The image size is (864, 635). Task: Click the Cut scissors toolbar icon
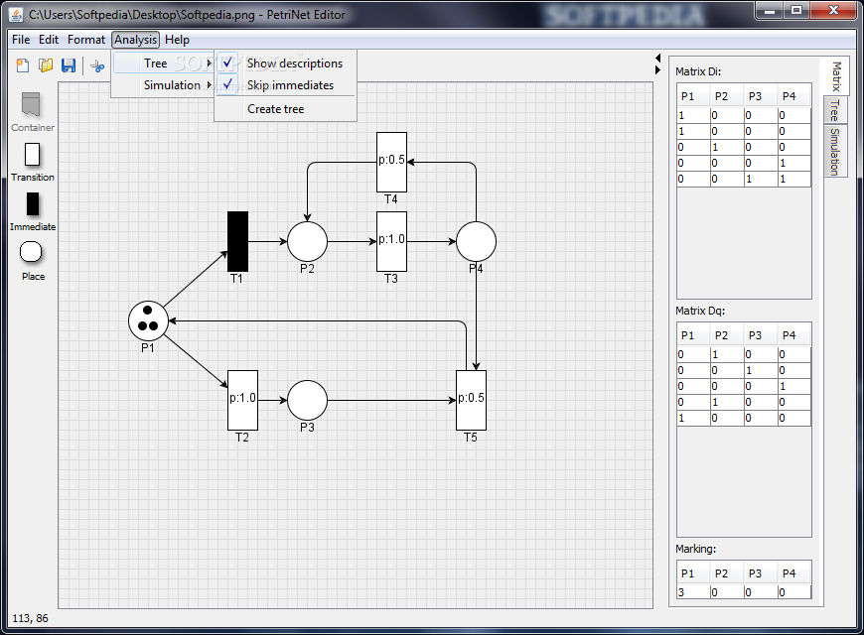tap(97, 66)
